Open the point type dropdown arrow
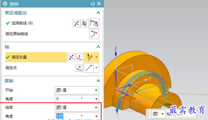This screenshot has height=120, width=208. [97, 68]
